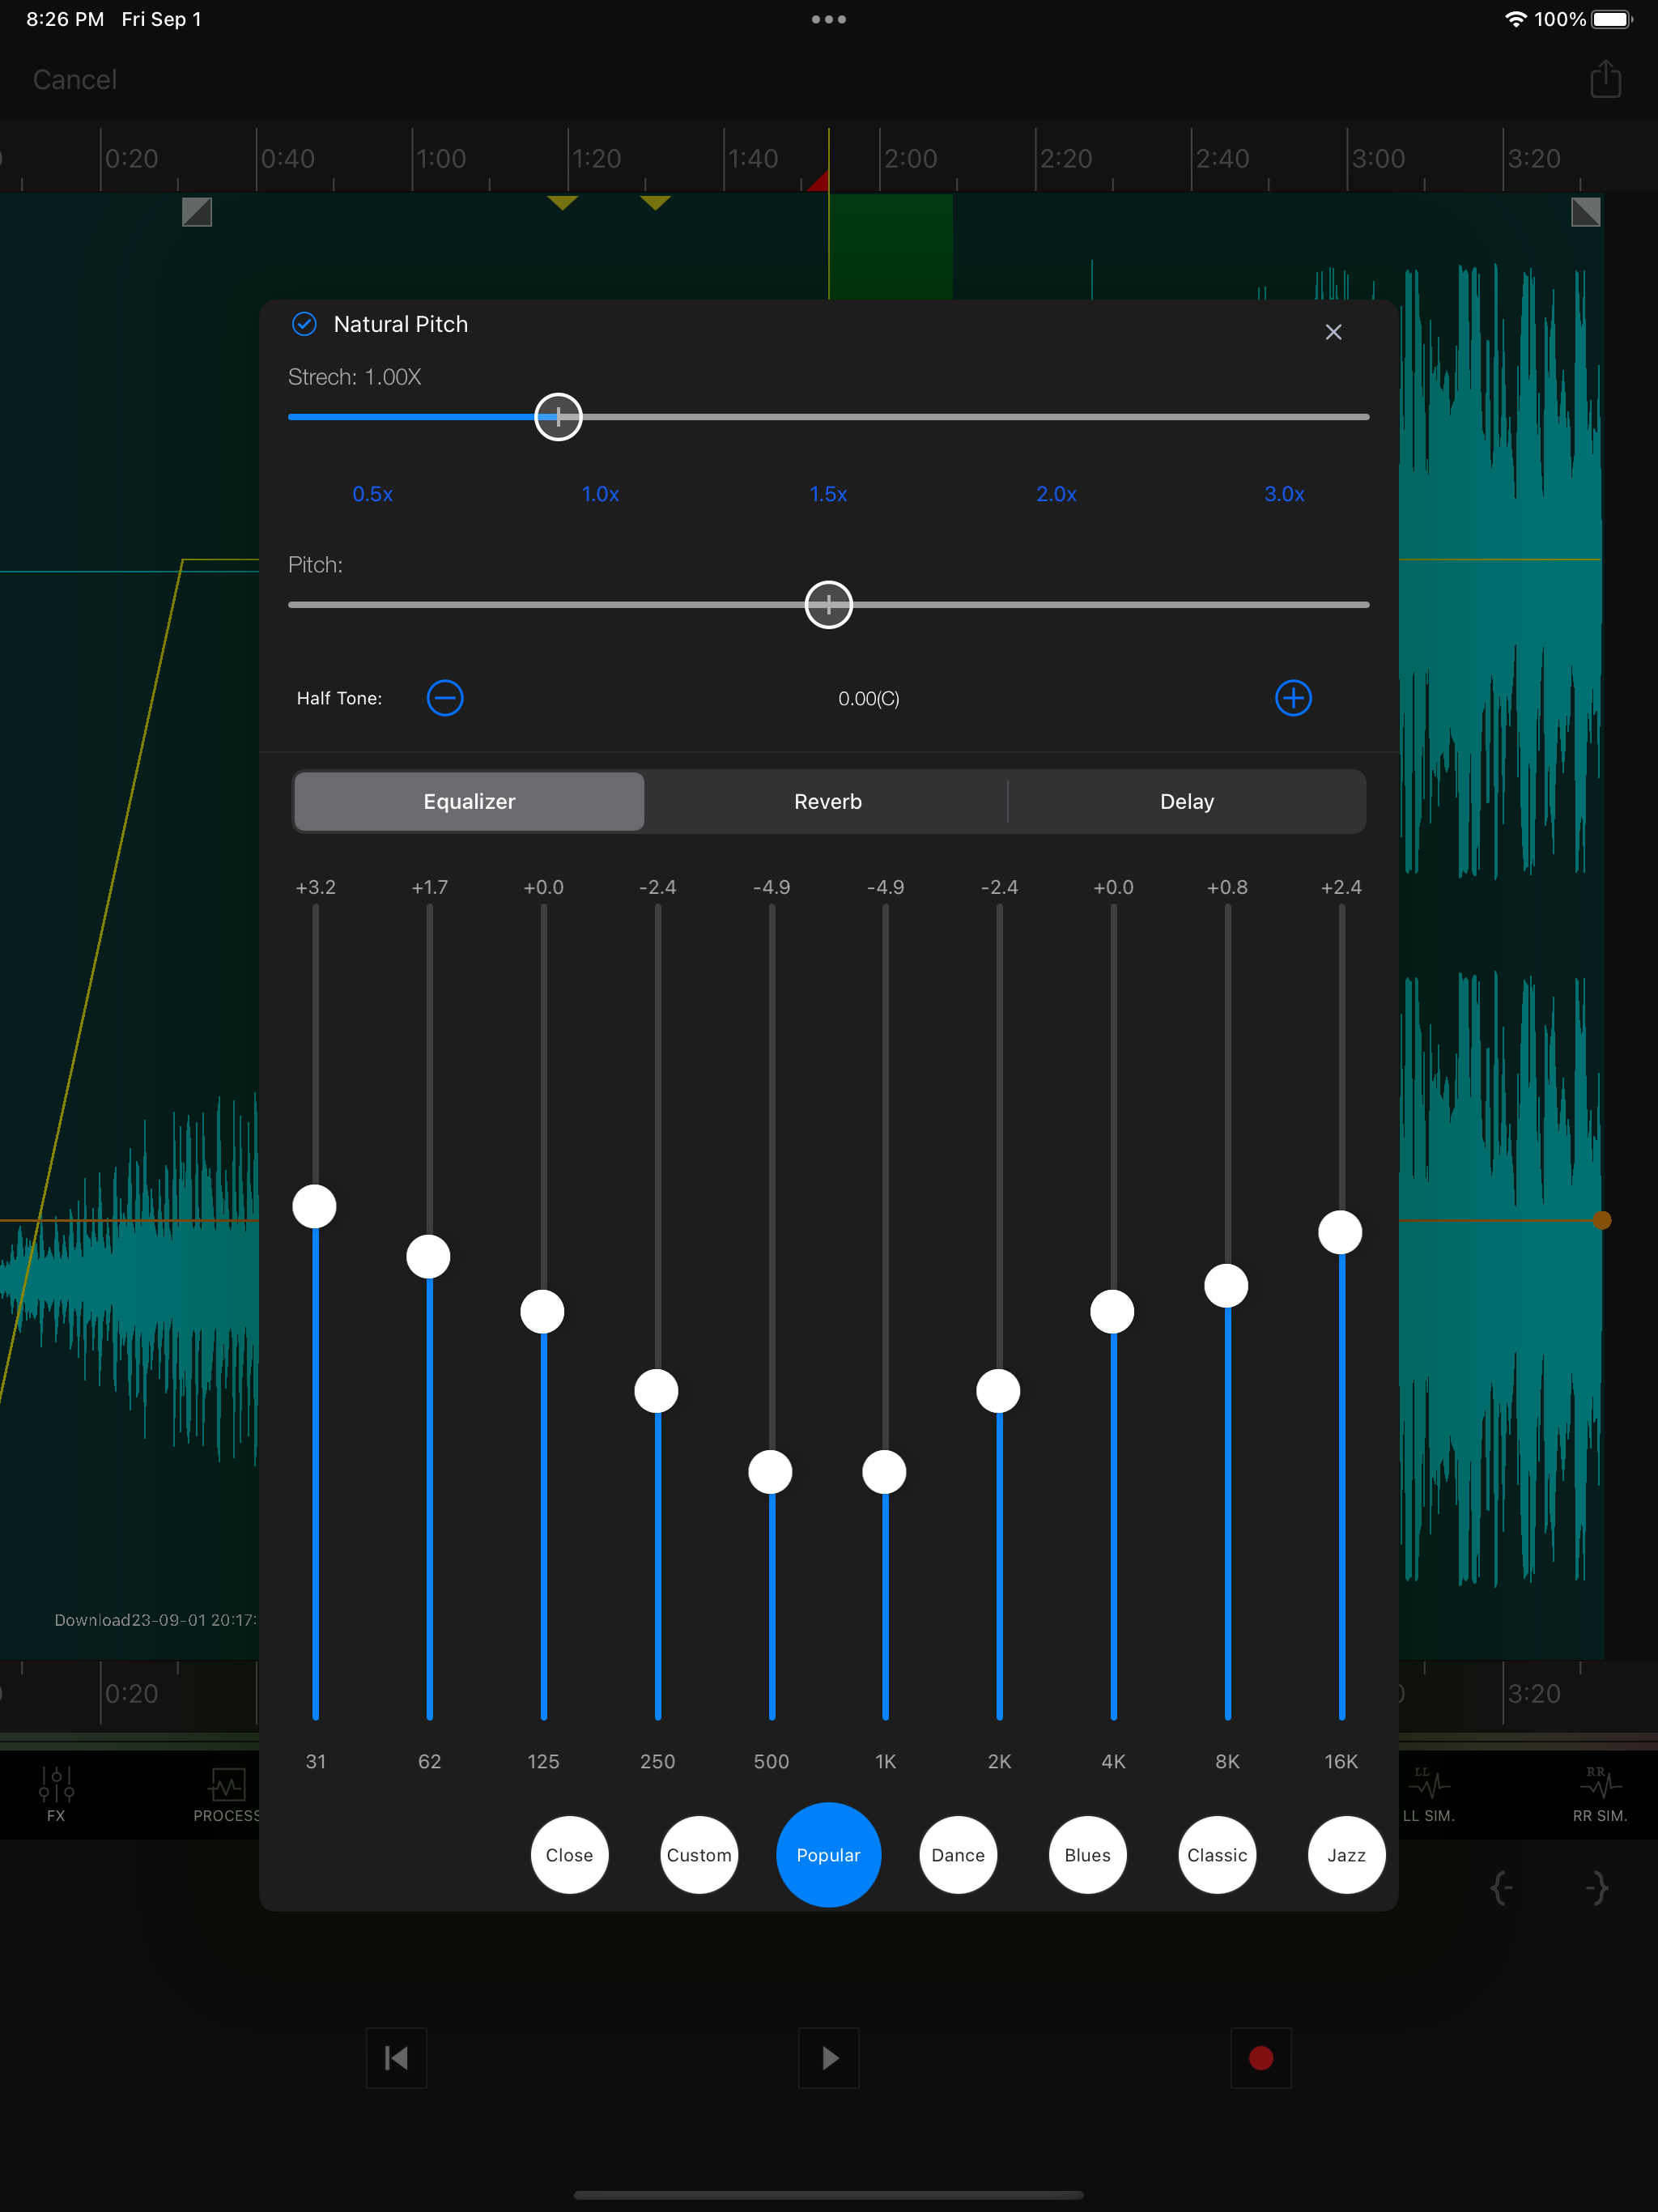Click the battery status icon
This screenshot has height=2212, width=1658.
(x=1612, y=19)
